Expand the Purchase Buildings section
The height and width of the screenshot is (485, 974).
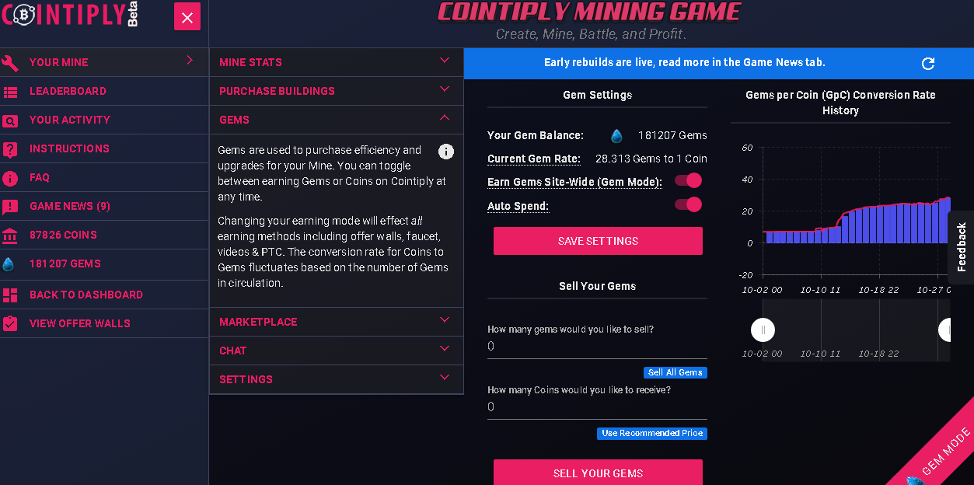coord(336,91)
